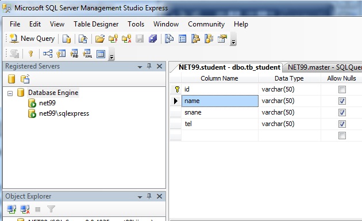This screenshot has height=221, width=362.
Task: Click the New Query button
Action: coord(32,39)
